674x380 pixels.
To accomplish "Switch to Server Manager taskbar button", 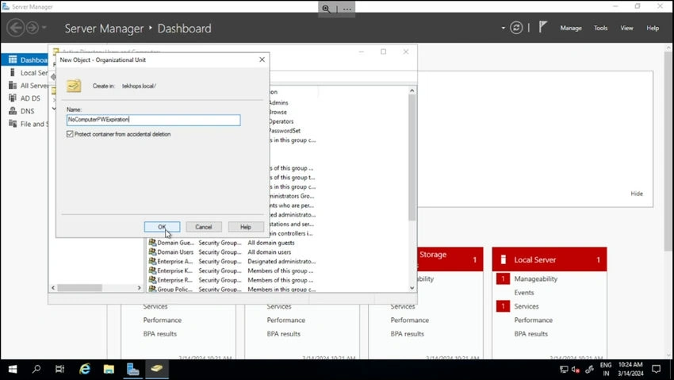I will [133, 369].
